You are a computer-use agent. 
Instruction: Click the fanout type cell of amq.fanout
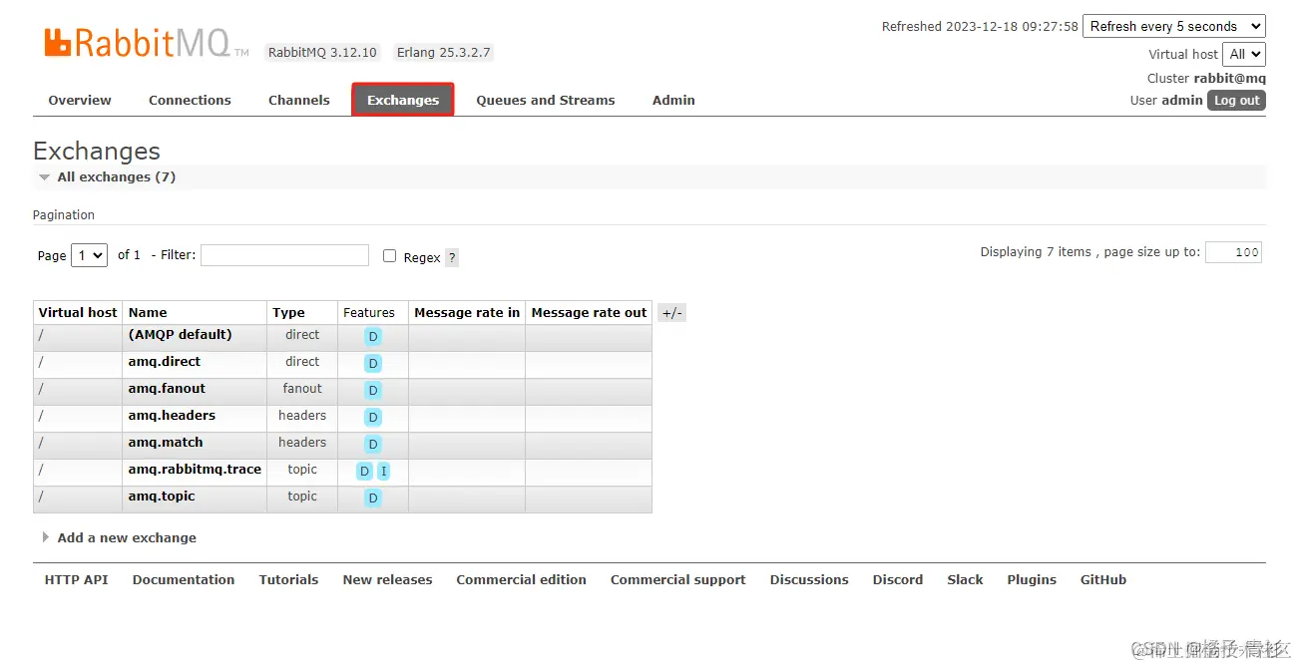pos(302,389)
